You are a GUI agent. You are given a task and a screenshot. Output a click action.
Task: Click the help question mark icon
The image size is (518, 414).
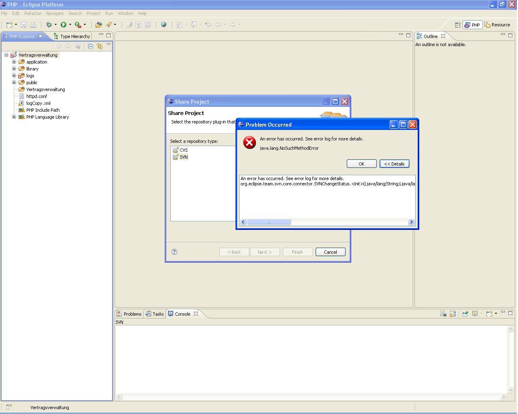click(174, 252)
